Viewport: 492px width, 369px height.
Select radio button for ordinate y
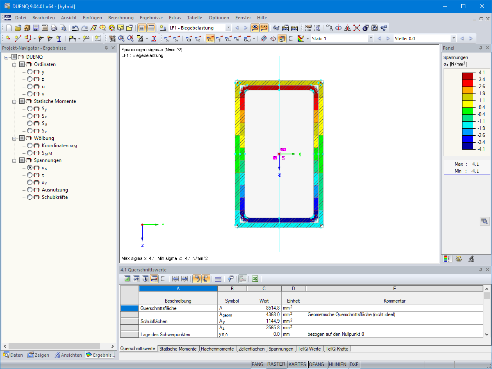(x=30, y=72)
